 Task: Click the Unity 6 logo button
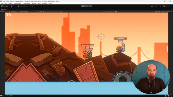(5, 6)
